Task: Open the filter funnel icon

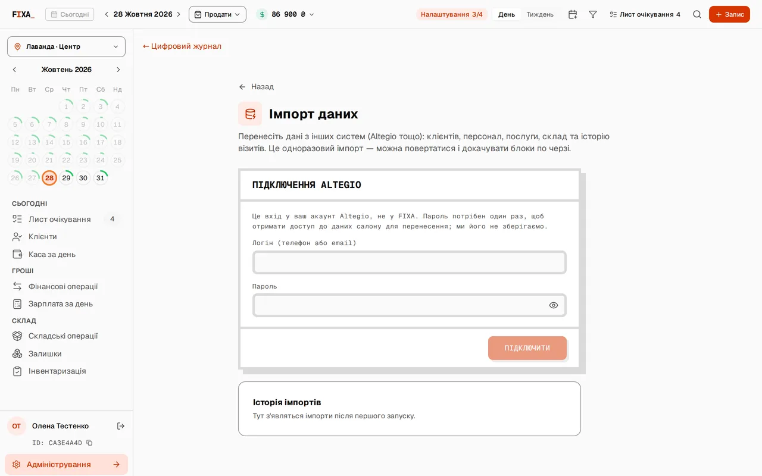Action: 593,14
